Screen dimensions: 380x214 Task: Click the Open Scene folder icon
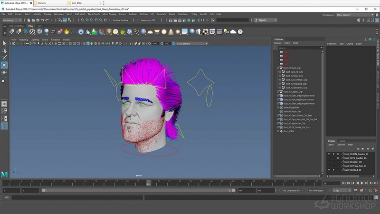[33, 20]
